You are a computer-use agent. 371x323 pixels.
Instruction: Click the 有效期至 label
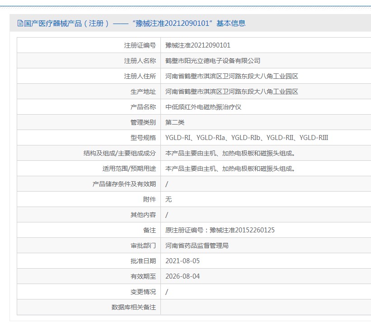[143, 276]
